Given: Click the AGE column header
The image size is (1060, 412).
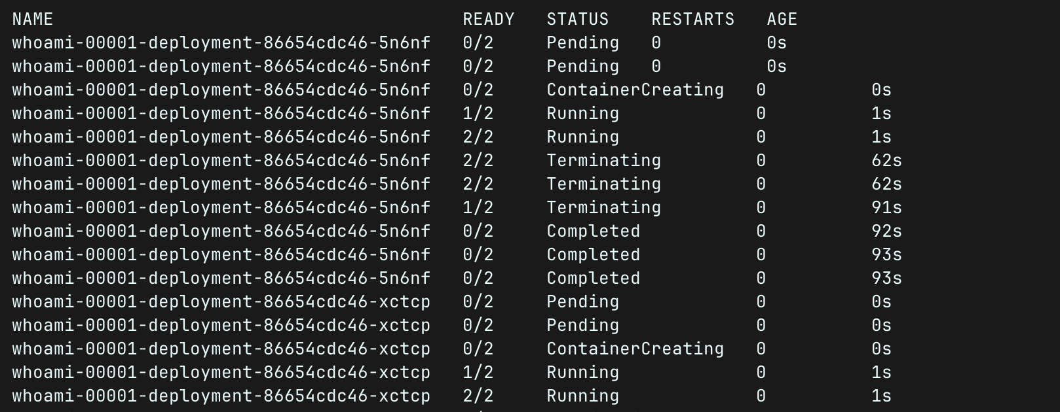Looking at the screenshot, I should (782, 20).
